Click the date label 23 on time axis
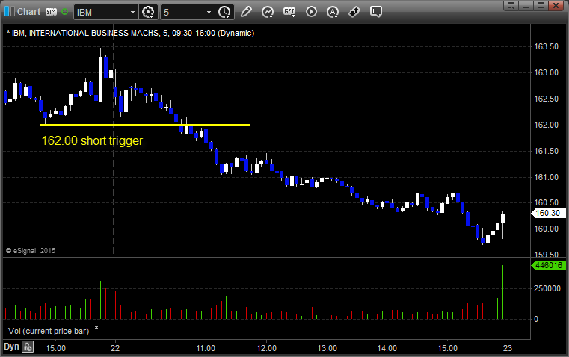569x357 pixels. [x=508, y=348]
